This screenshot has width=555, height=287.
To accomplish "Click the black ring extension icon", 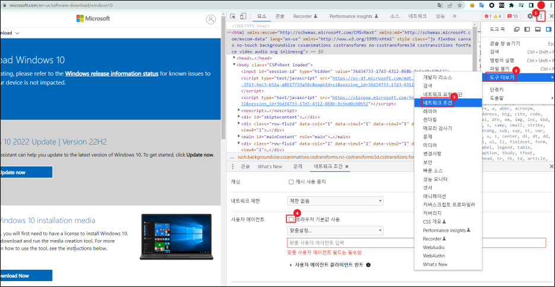I will tap(492, 5).
